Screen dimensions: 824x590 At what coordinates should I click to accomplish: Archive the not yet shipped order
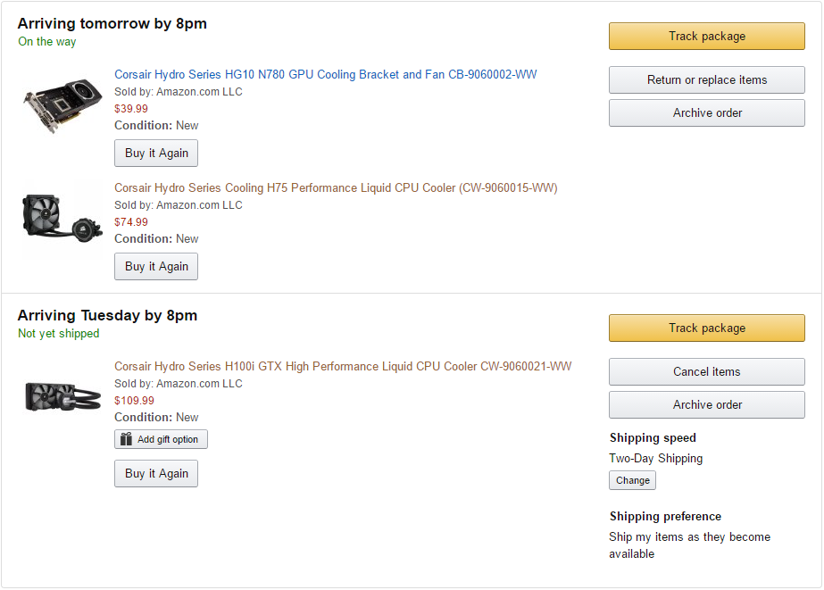pyautogui.click(x=707, y=405)
